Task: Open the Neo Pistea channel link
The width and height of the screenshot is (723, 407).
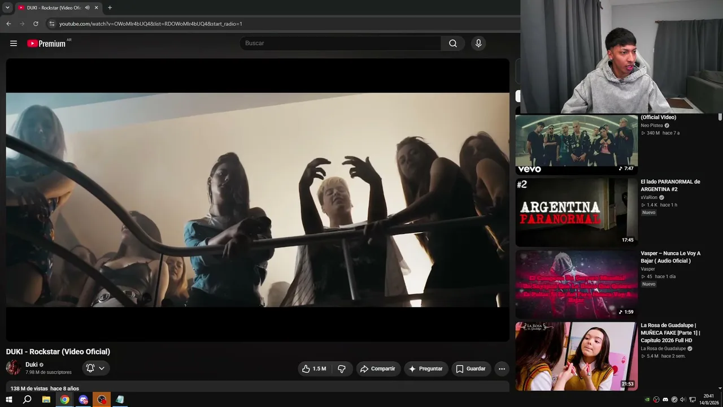Action: click(652, 125)
